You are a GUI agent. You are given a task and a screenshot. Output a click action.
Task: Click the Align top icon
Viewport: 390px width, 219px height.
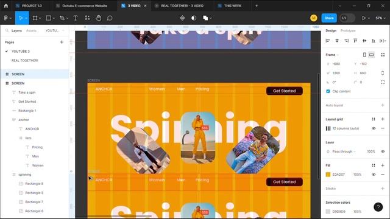pyautogui.click(x=355, y=41)
